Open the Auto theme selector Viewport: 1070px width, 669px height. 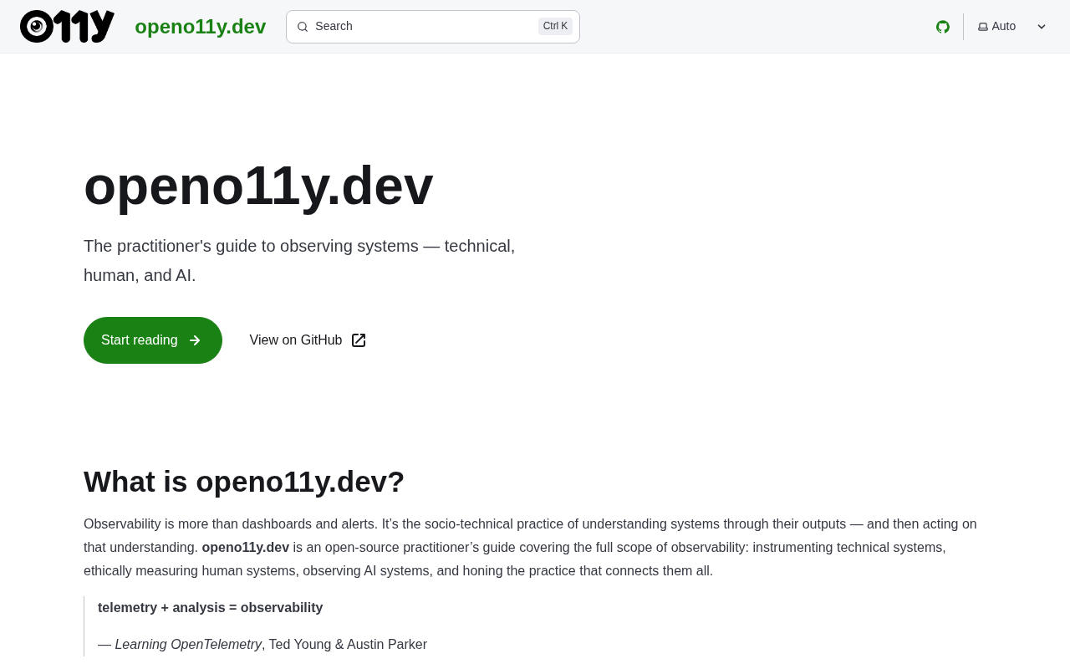point(1012,27)
